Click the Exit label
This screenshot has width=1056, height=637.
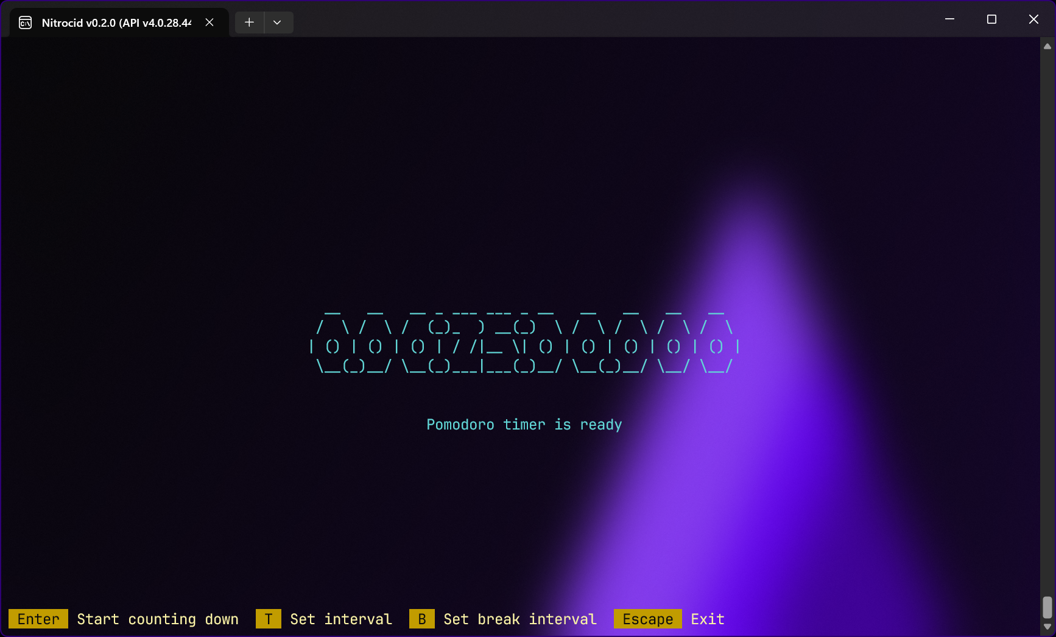pyautogui.click(x=708, y=619)
